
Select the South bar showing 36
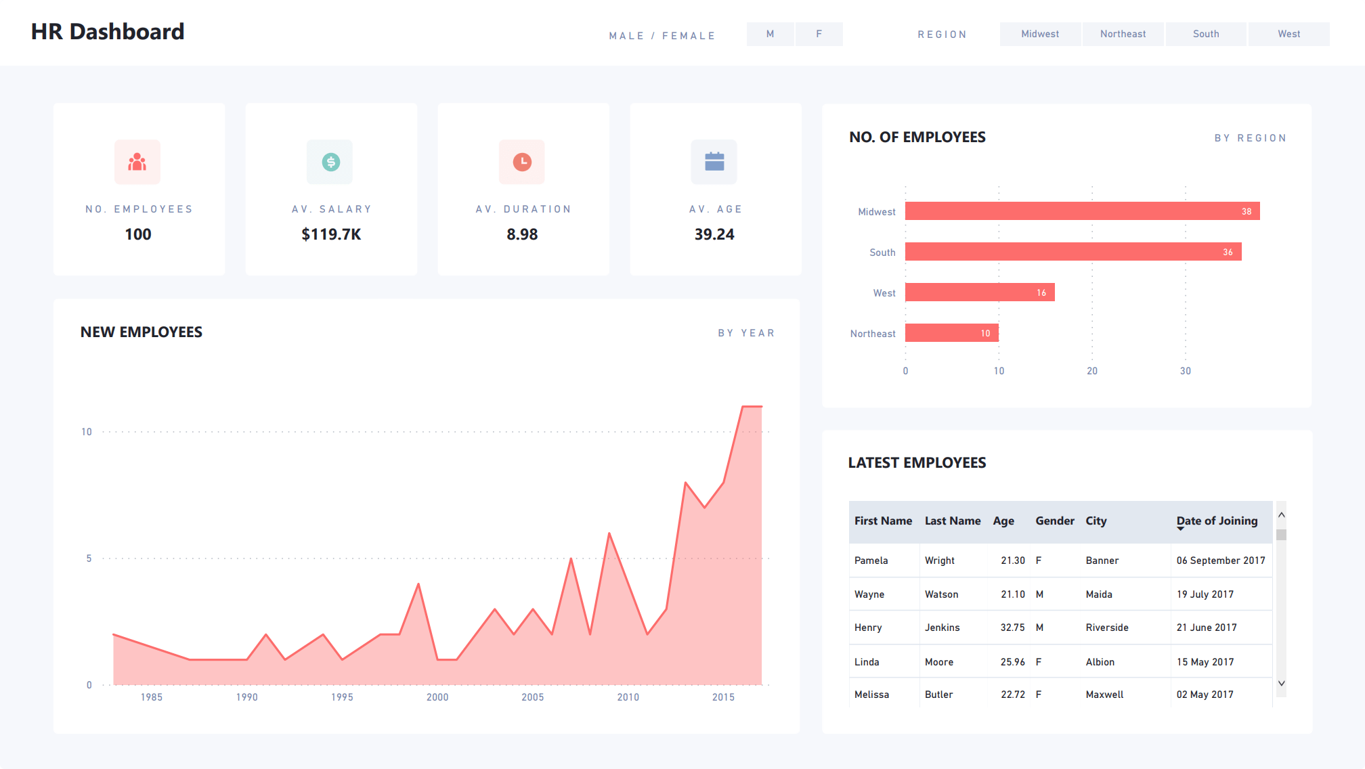tap(1073, 252)
